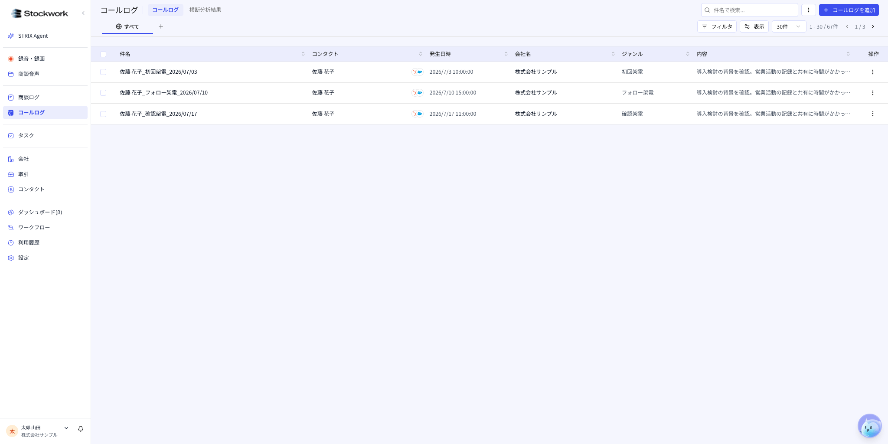Click the 件名で検索 search field
This screenshot has height=444, width=888.
(749, 10)
